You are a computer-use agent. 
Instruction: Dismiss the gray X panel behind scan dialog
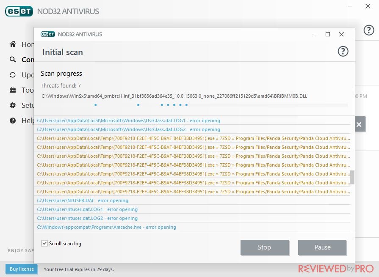coord(360,124)
